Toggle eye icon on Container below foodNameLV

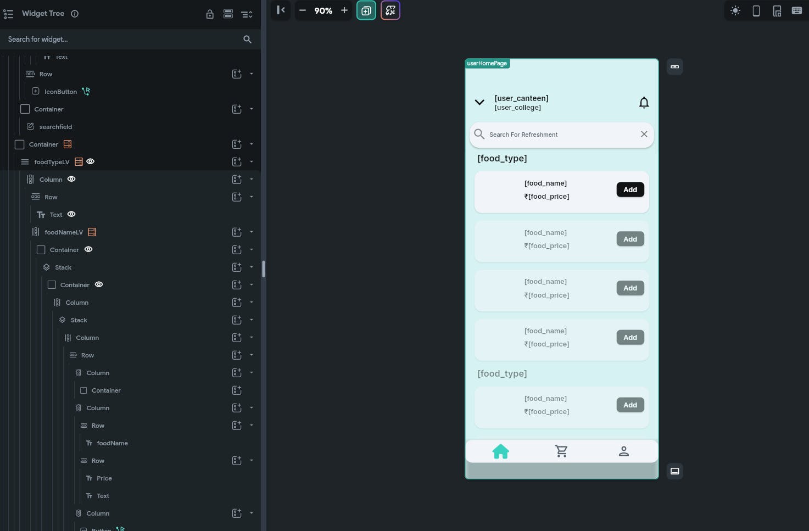[x=88, y=249]
